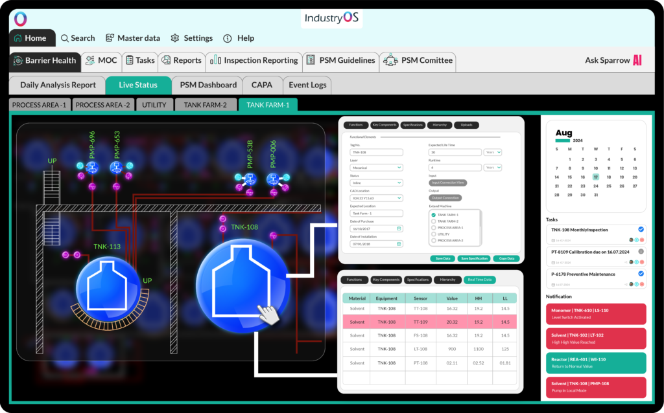This screenshot has width=664, height=413.
Task: Click the Save Specification button
Action: (x=473, y=258)
